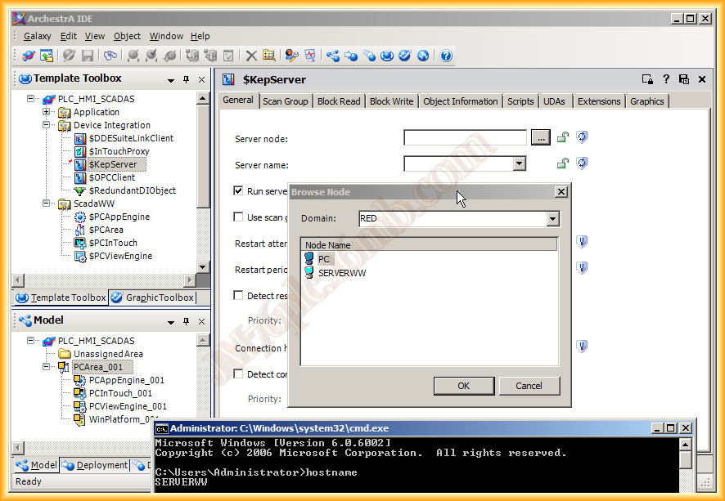Select the $OPCClient template icon
This screenshot has height=501, width=725.
(x=80, y=177)
